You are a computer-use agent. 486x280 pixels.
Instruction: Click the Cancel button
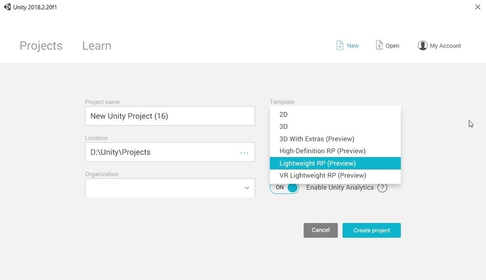(320, 230)
